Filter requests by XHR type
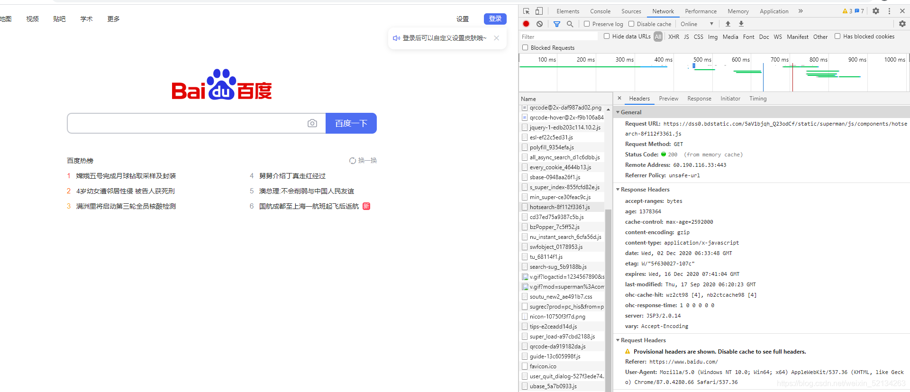The width and height of the screenshot is (910, 392). point(673,36)
